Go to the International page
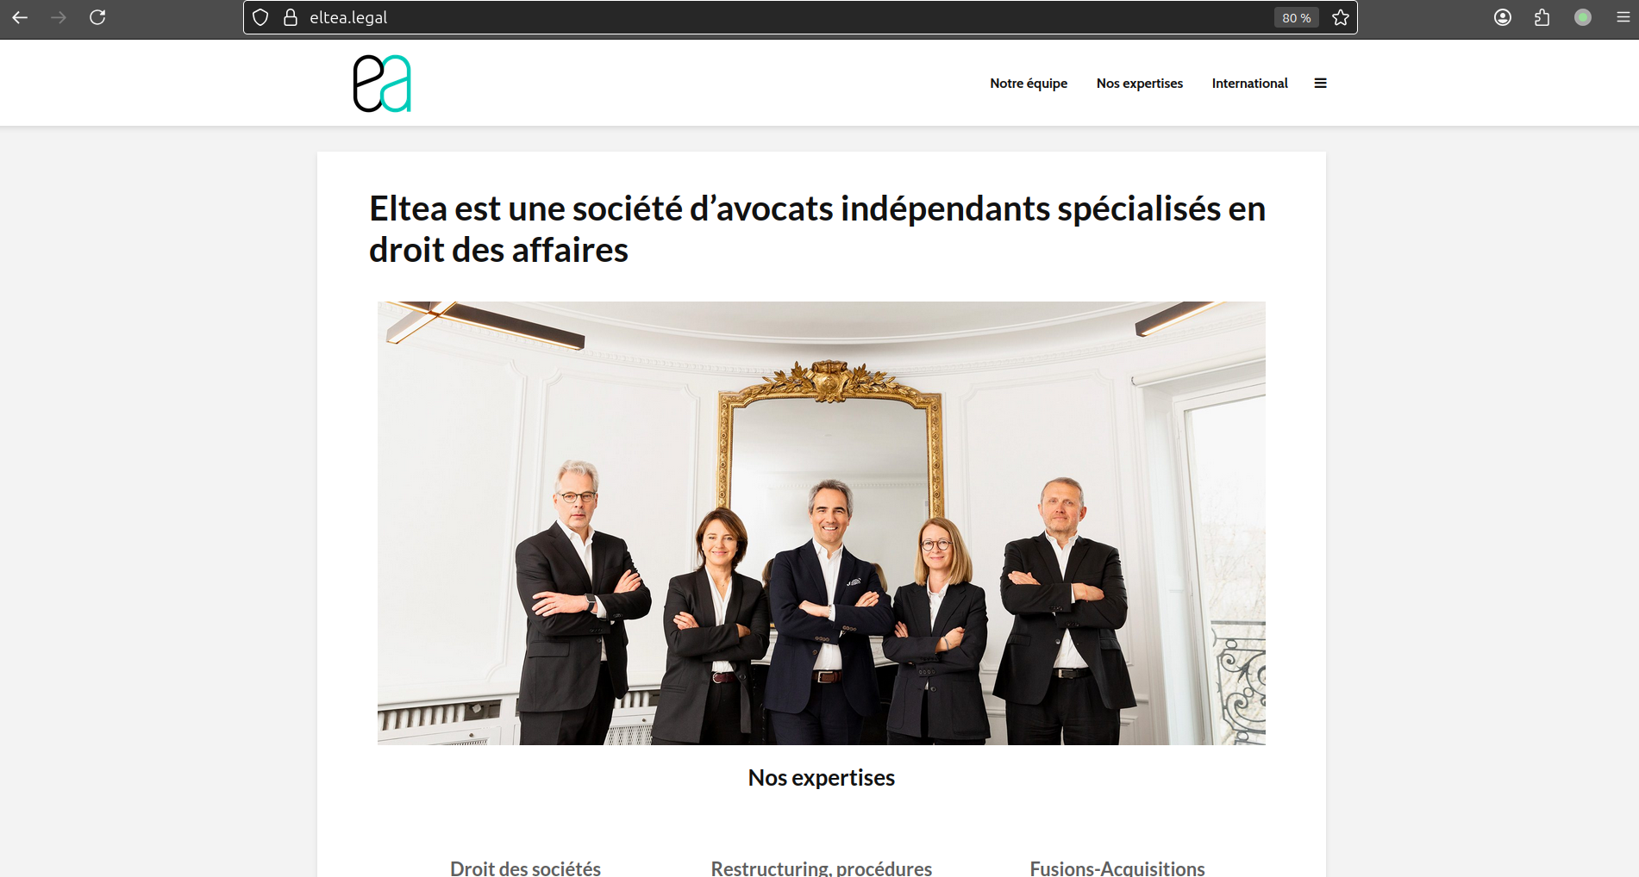This screenshot has width=1639, height=877. pos(1249,84)
